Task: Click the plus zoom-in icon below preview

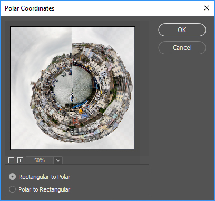Action: pos(21,160)
